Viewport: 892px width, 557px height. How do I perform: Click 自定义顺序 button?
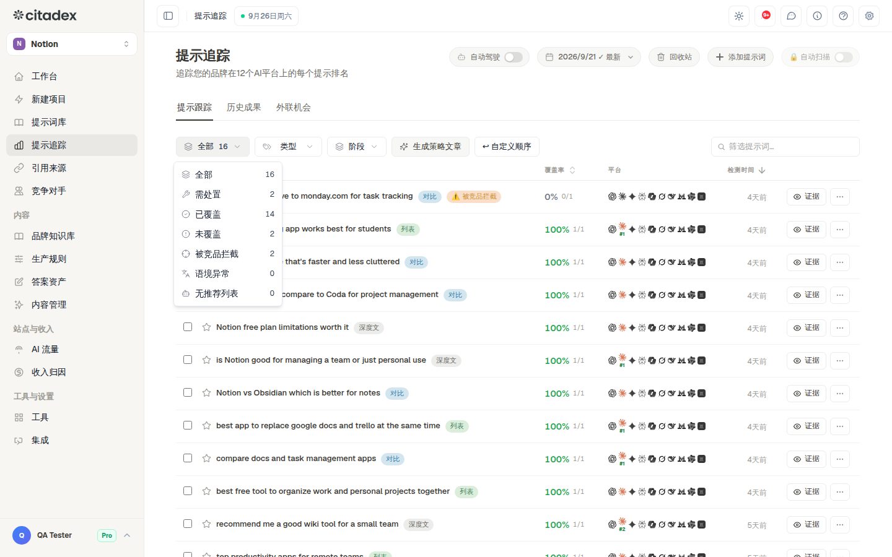[507, 147]
